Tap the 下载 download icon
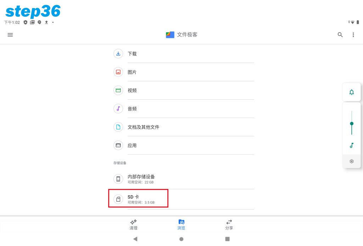363x246 pixels. (x=118, y=54)
